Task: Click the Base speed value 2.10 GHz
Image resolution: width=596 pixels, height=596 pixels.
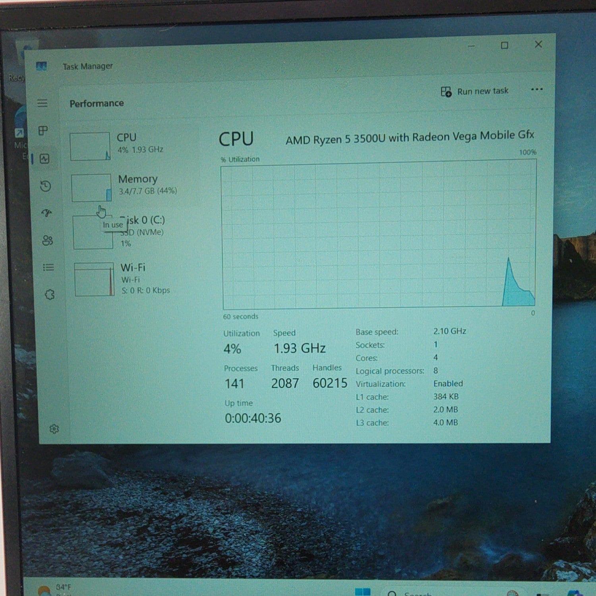Action: tap(449, 331)
